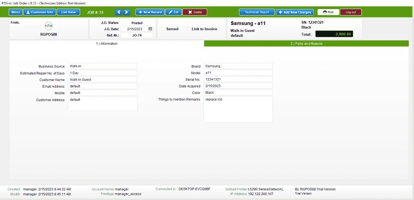This screenshot has height=200, width=414.
Task: Click the Serial No. field
Action: coord(238,79)
